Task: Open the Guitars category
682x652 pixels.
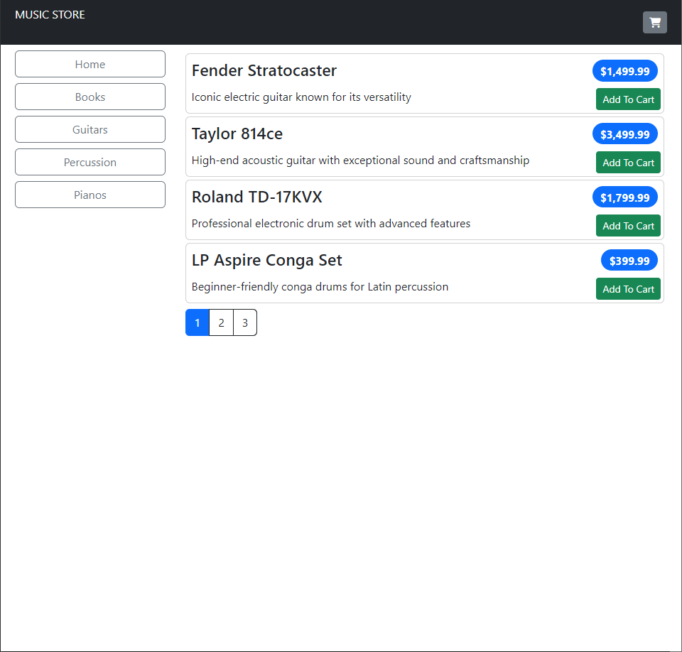Action: [x=90, y=129]
